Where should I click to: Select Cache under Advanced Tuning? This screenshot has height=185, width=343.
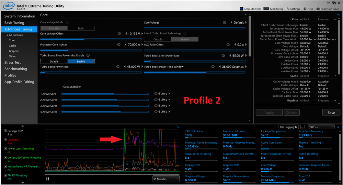(12, 45)
